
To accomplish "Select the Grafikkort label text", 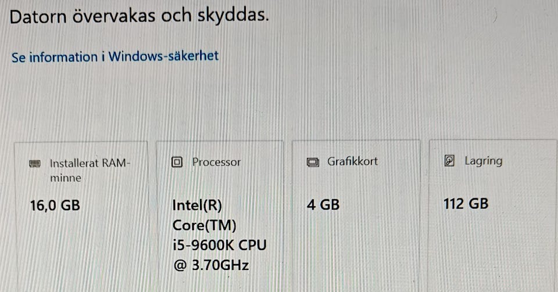I will click(x=352, y=161).
